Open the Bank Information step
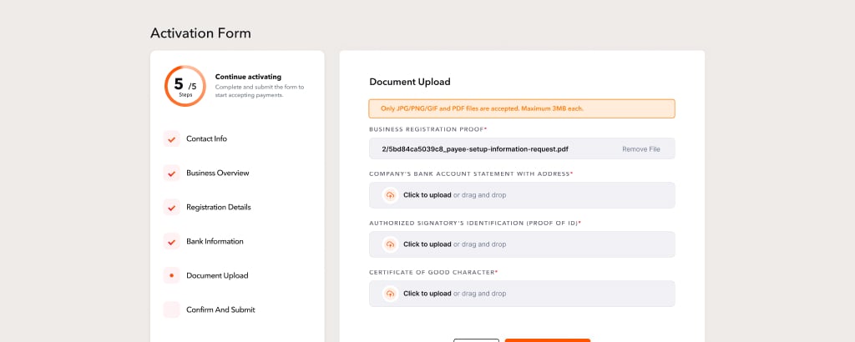The image size is (855, 342). (x=215, y=241)
